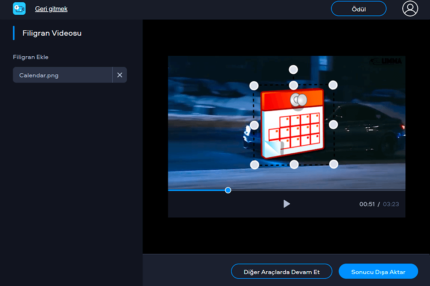The image size is (430, 286).
Task: Click the Ödül button
Action: (x=358, y=8)
